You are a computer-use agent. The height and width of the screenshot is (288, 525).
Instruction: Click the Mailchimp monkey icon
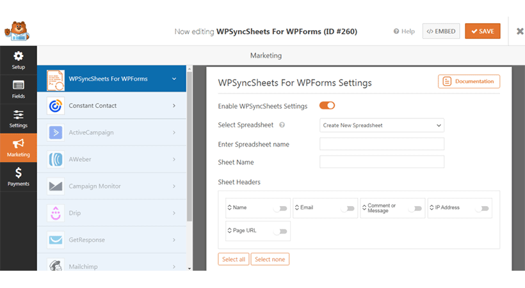click(56, 265)
